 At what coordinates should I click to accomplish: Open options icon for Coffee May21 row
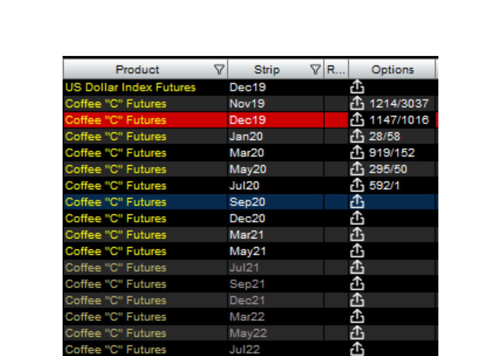point(357,251)
